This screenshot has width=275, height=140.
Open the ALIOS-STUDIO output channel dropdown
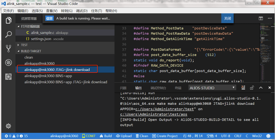click(212, 88)
